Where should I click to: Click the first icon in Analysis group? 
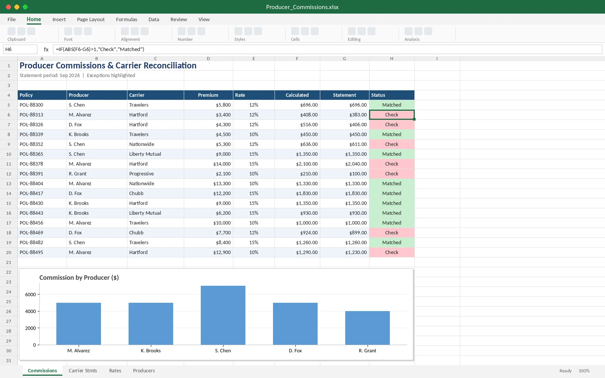(409, 31)
